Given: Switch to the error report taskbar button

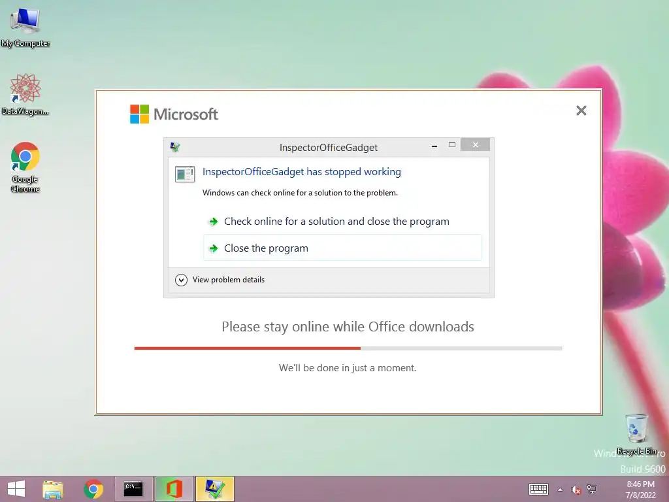Looking at the screenshot, I should click(214, 489).
